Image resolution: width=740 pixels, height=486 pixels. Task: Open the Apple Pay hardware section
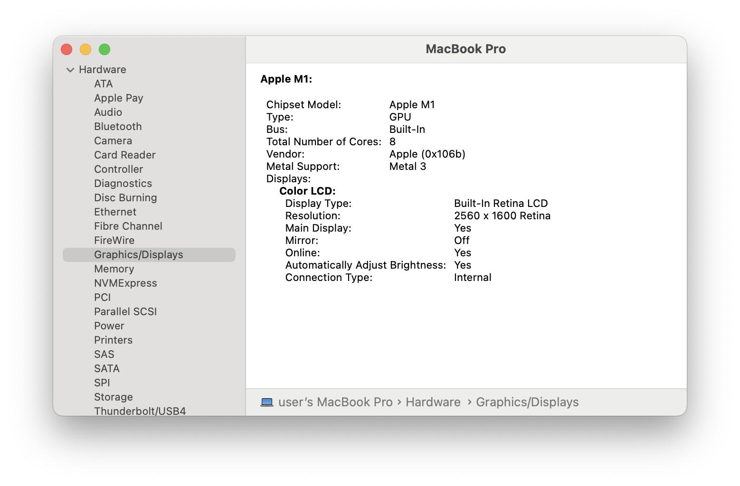pos(118,98)
